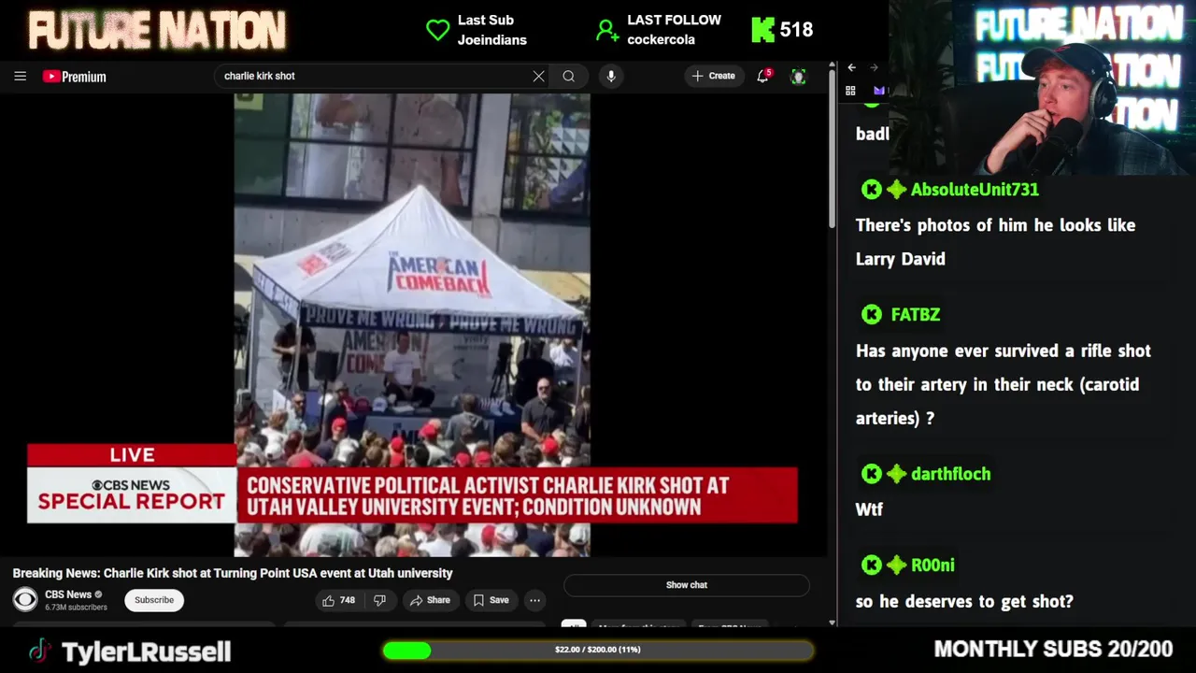The width and height of the screenshot is (1196, 673).
Task: Click the video title Breaking News text
Action: pos(233,573)
